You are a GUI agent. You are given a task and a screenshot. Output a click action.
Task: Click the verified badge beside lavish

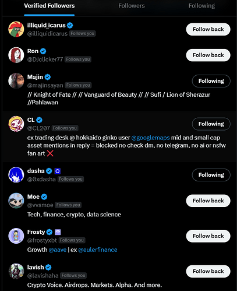(x=48, y=267)
